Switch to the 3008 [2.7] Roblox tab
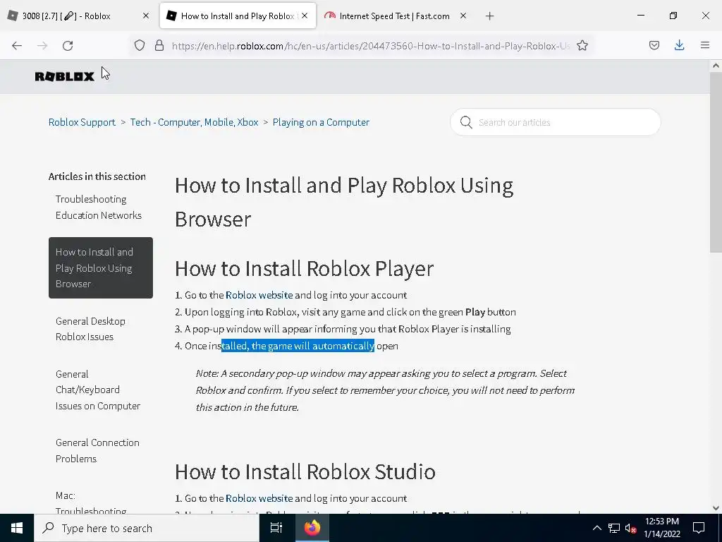722x542 pixels. pyautogui.click(x=78, y=16)
